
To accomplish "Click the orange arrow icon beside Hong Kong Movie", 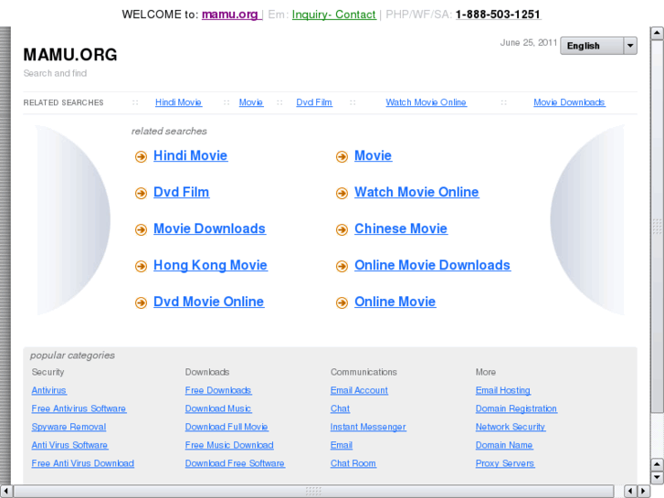I will (141, 266).
